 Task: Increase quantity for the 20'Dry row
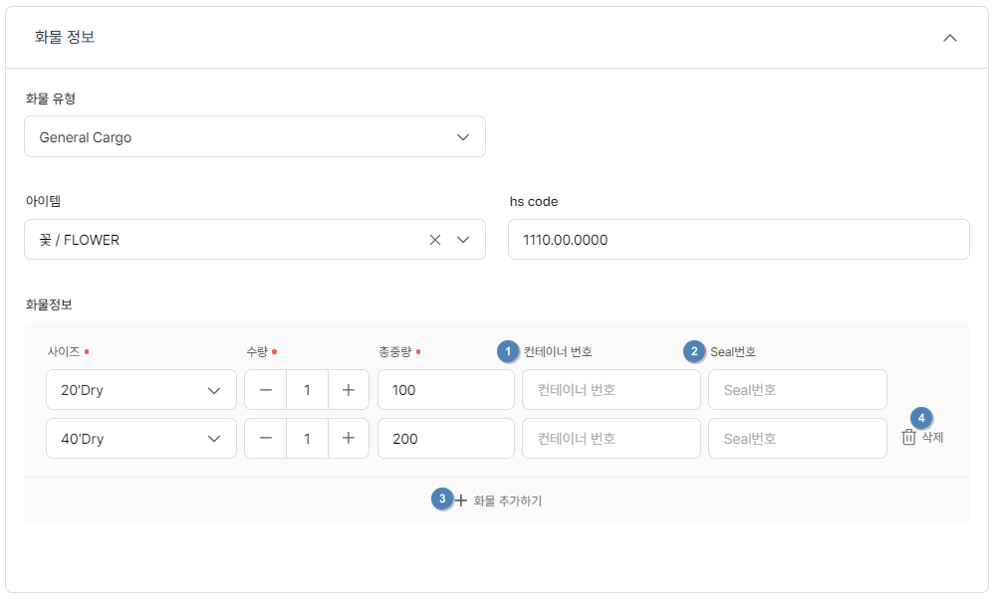348,390
